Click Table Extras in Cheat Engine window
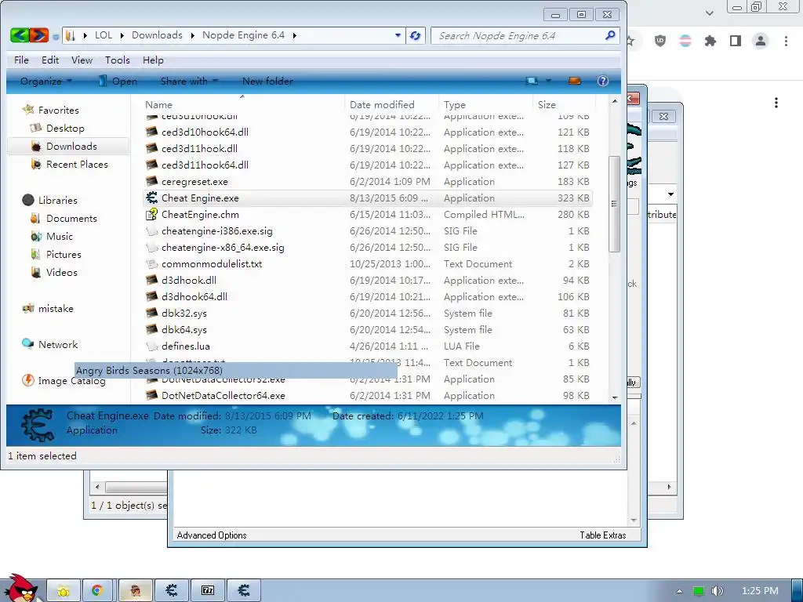The image size is (803, 602). click(603, 535)
